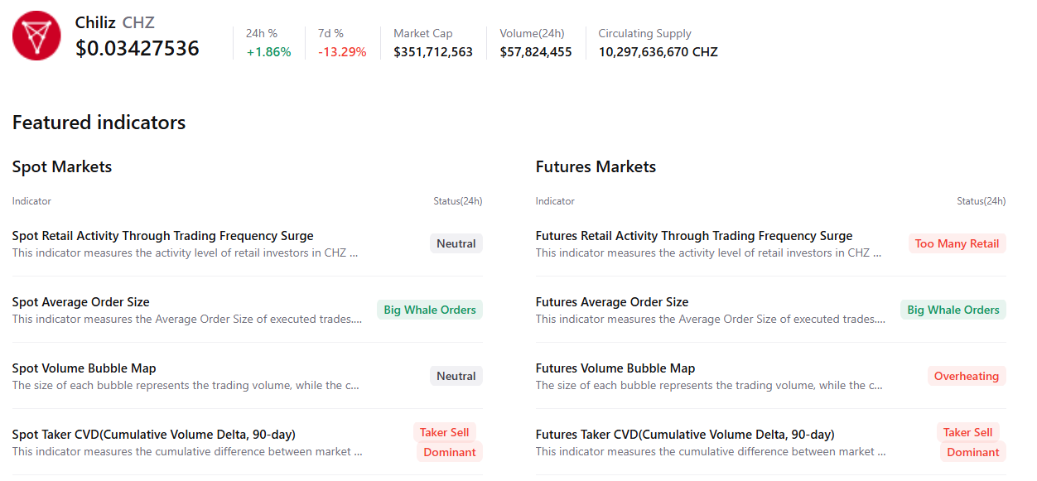The height and width of the screenshot is (481, 1037).
Task: Click the Overheating status badge
Action: (966, 376)
